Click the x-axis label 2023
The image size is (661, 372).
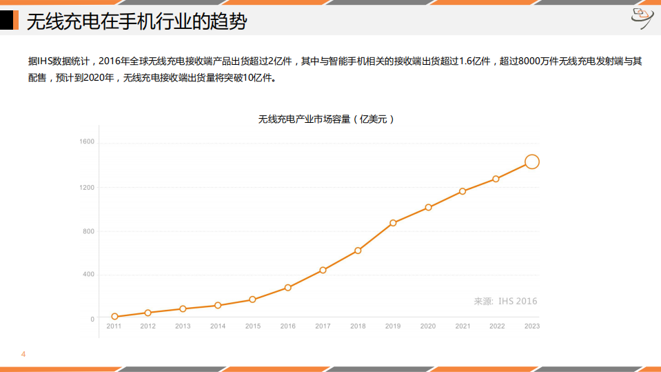(532, 326)
